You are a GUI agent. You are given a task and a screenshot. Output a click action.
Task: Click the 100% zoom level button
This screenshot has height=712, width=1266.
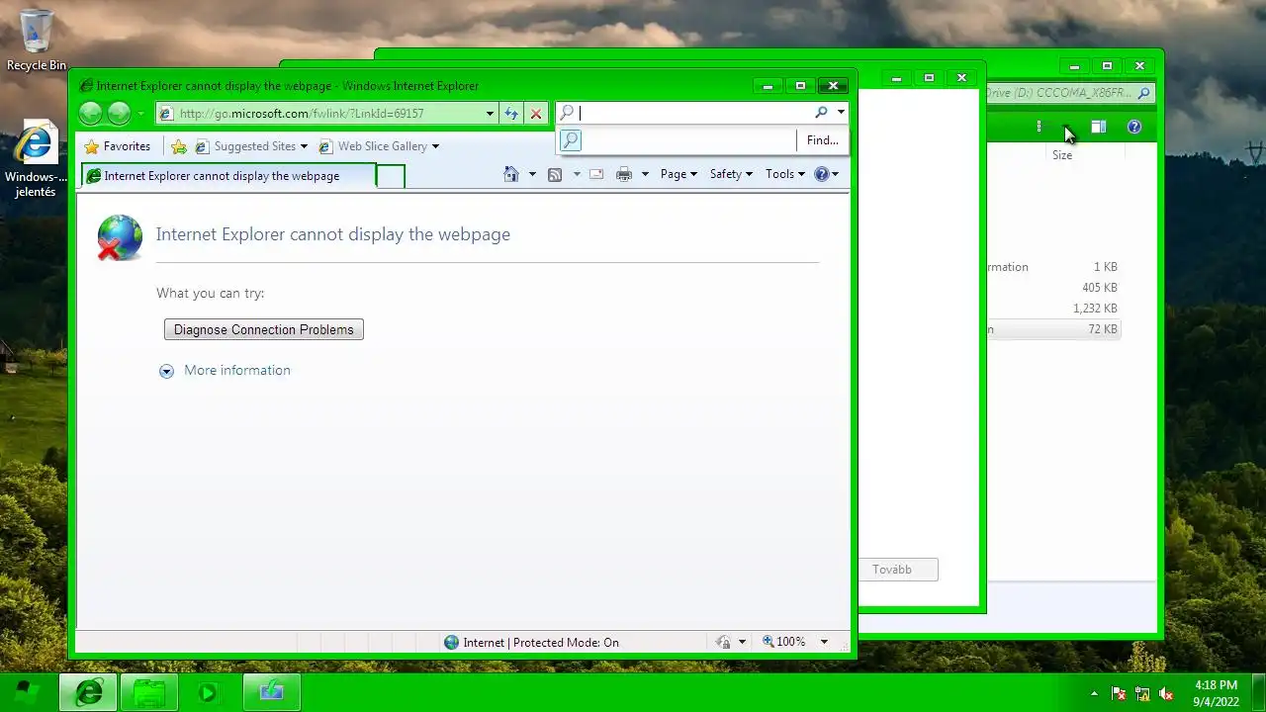pos(784,642)
